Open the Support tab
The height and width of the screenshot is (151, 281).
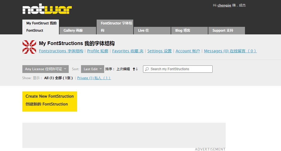[x=227, y=30]
